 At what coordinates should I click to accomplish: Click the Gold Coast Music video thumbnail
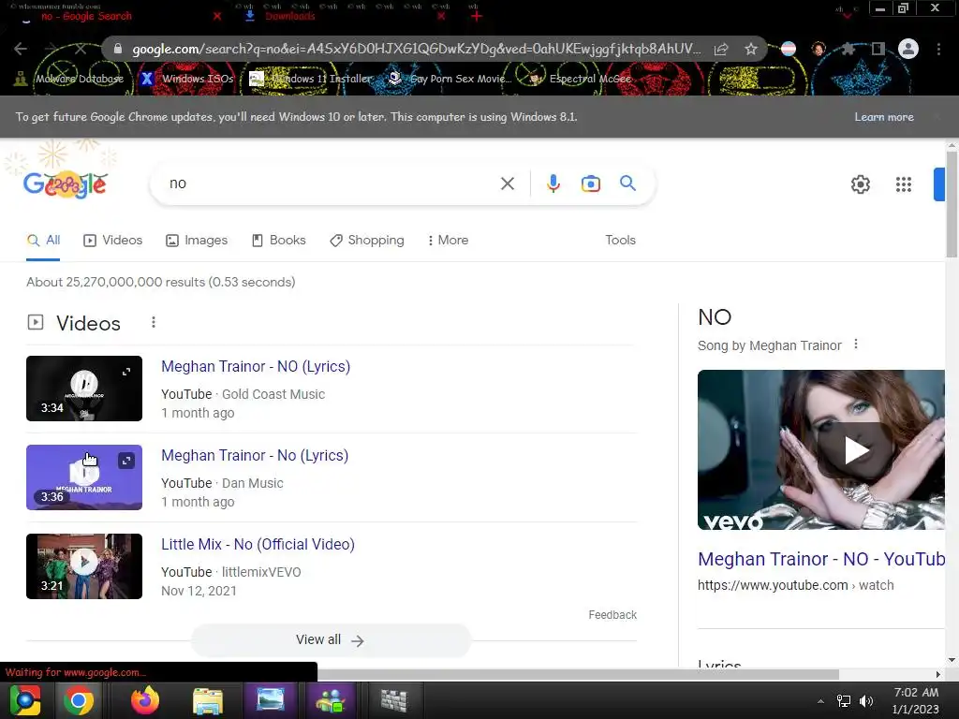point(84,389)
